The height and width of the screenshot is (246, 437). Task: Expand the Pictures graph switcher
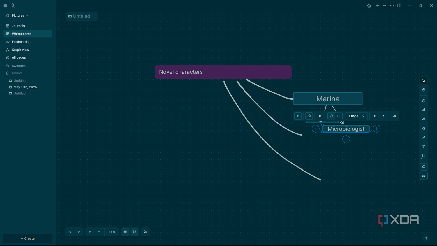17,15
